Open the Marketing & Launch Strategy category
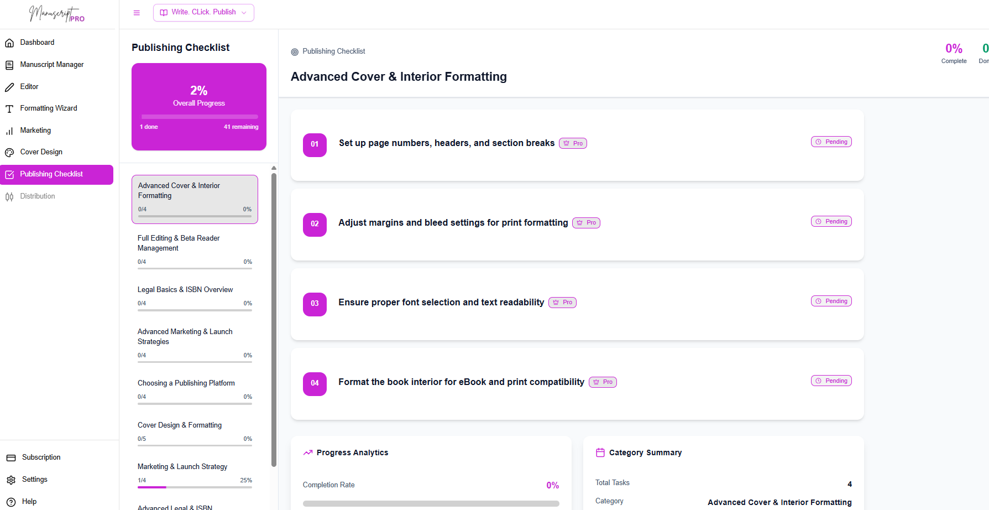 tap(182, 466)
